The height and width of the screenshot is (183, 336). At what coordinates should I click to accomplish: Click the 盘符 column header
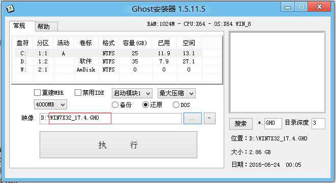pyautogui.click(x=22, y=43)
